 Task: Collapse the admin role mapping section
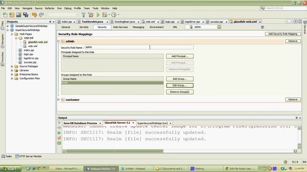[x=59, y=41]
